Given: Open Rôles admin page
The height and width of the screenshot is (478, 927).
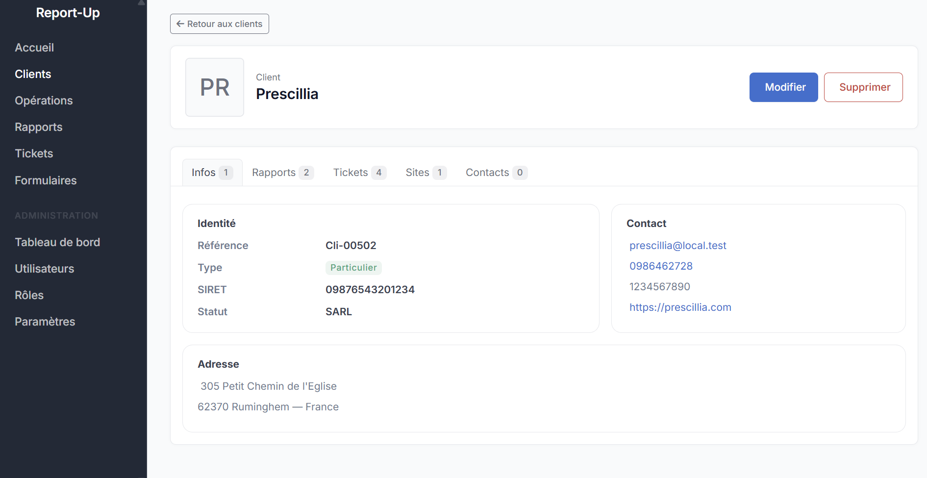Looking at the screenshot, I should (29, 295).
